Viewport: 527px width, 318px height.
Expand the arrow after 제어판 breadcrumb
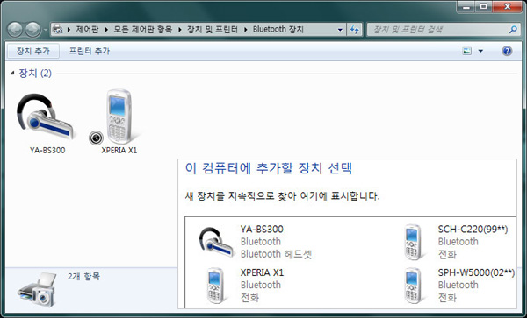106,30
